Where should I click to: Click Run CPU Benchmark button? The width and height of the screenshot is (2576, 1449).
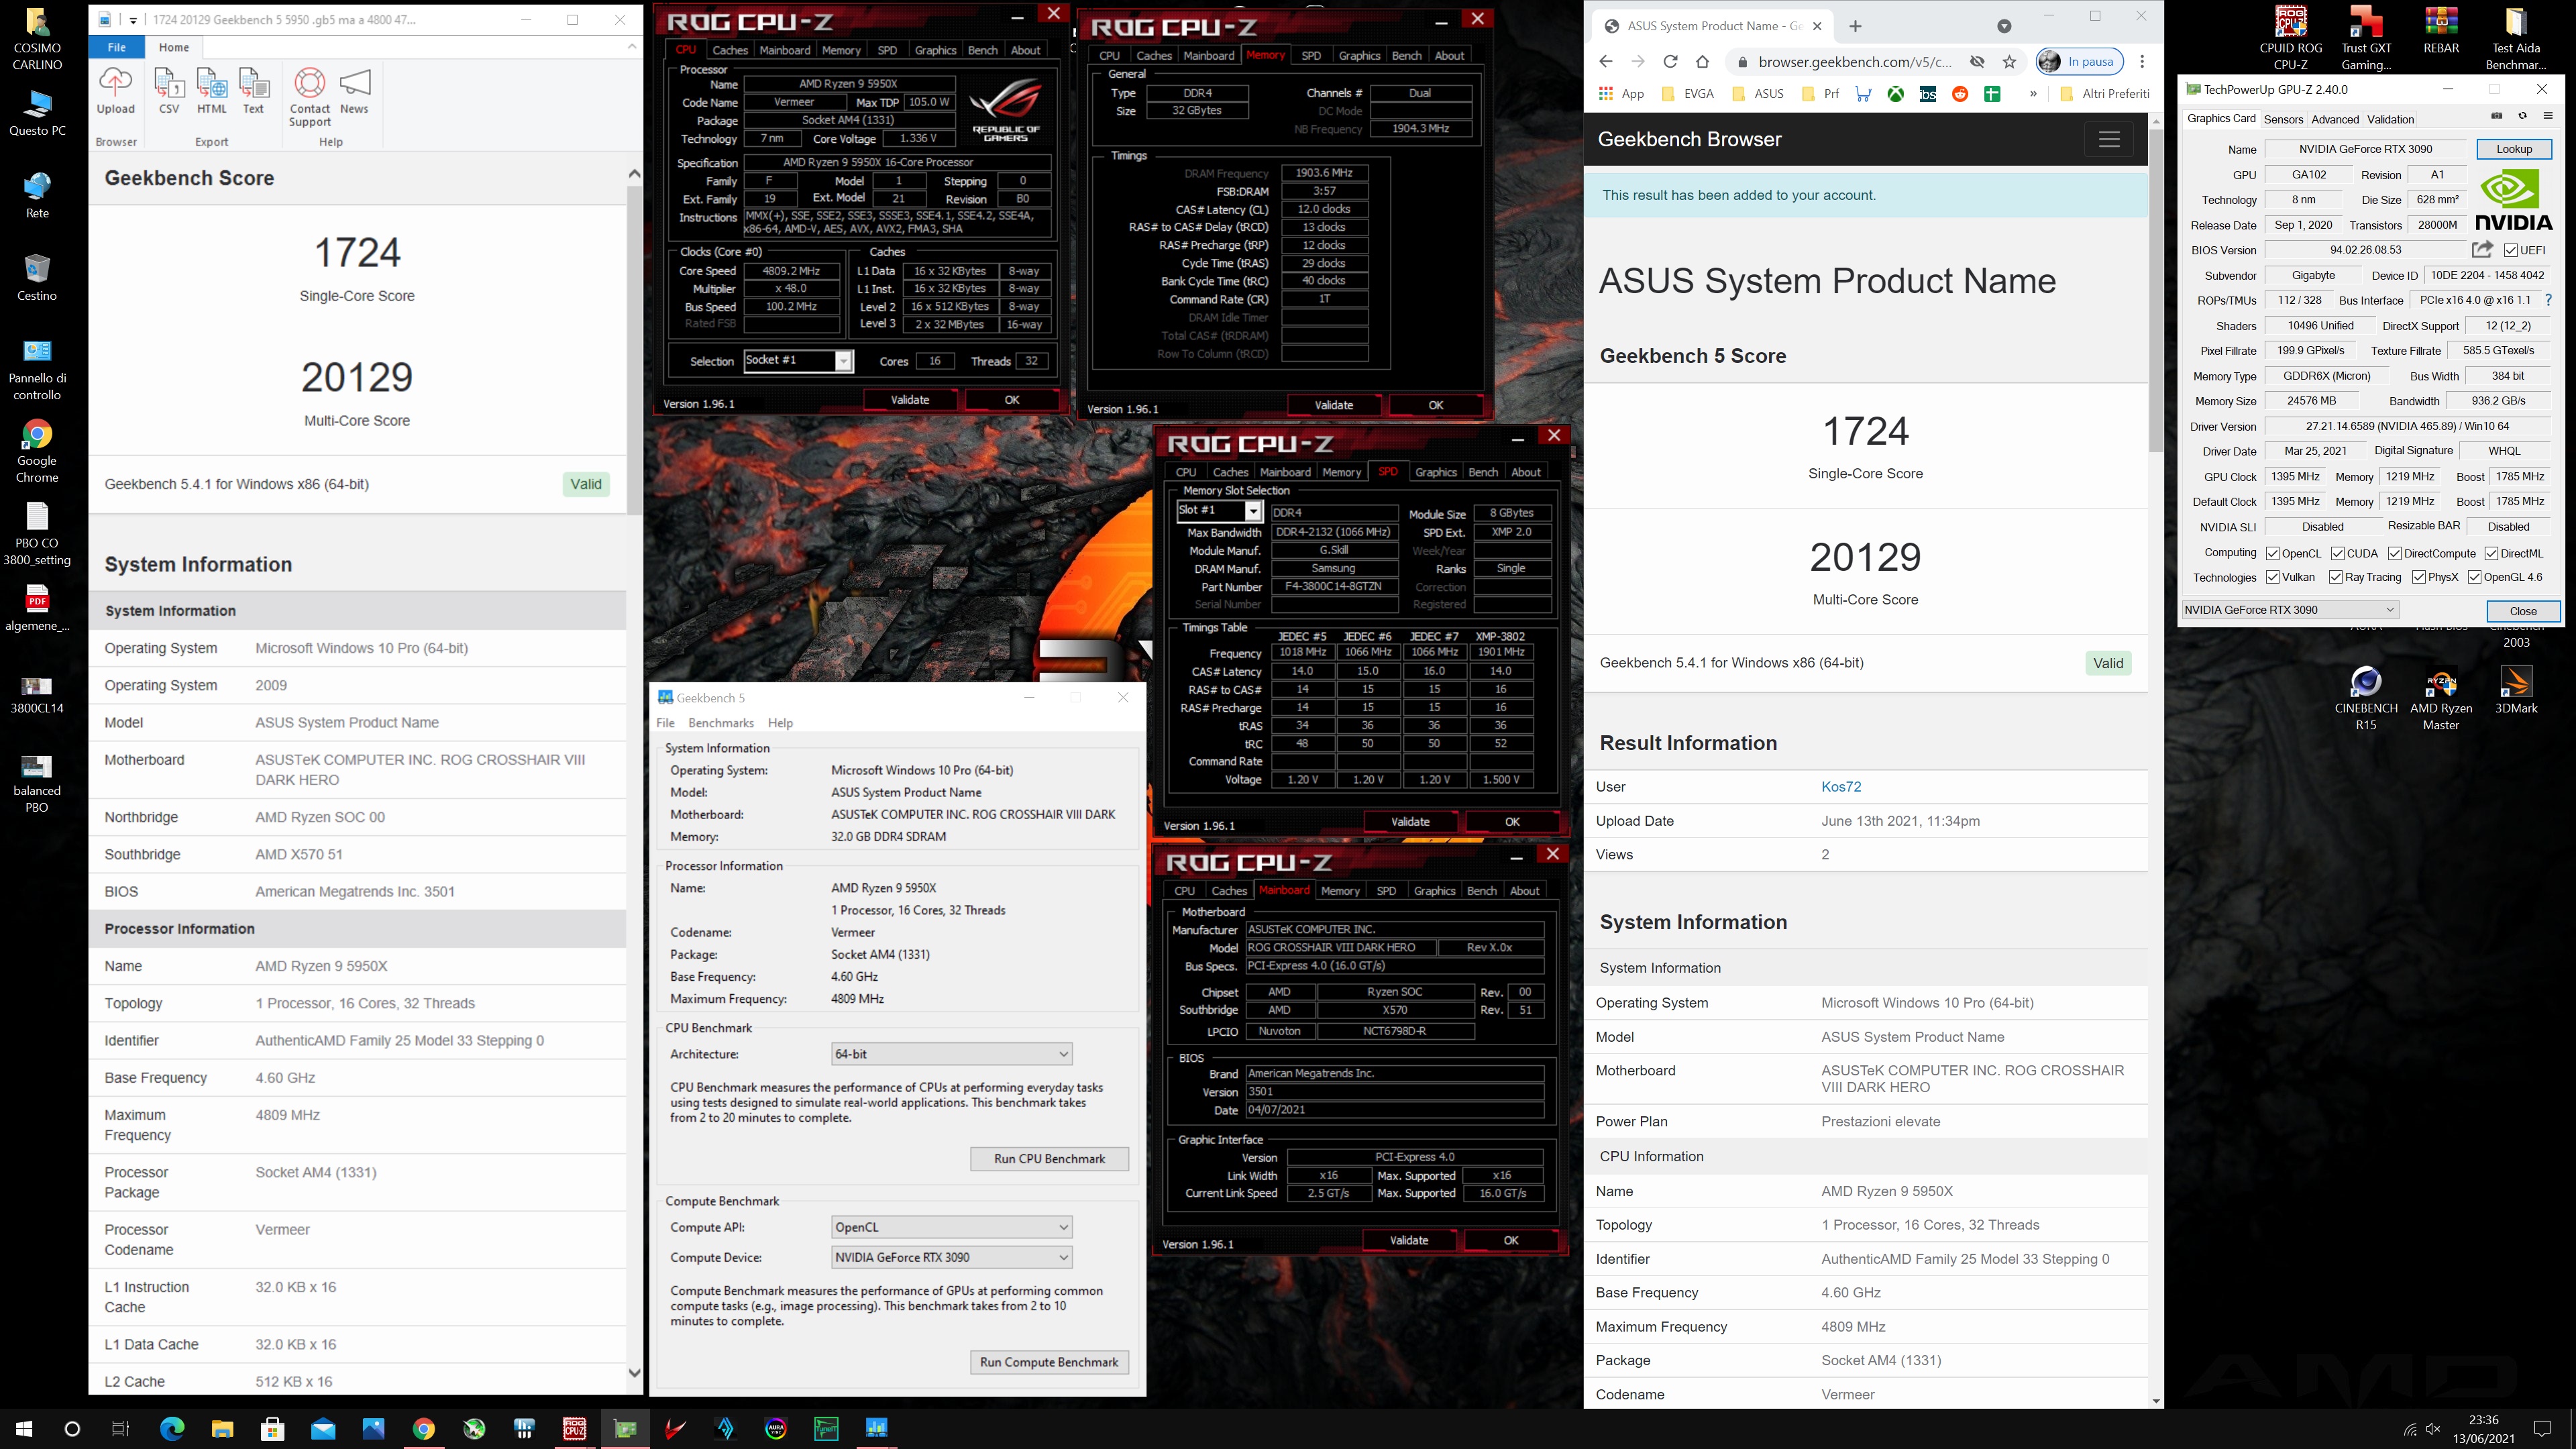[x=1049, y=1159]
